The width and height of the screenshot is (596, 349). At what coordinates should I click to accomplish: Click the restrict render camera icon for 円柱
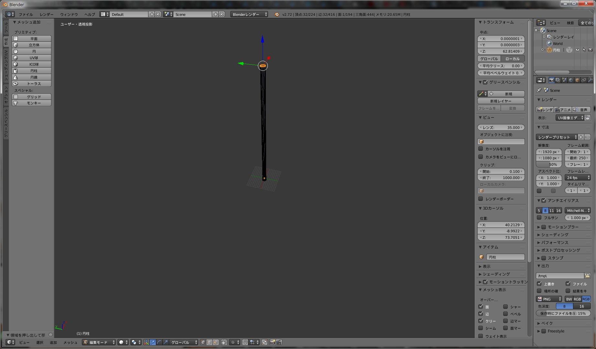pos(590,50)
